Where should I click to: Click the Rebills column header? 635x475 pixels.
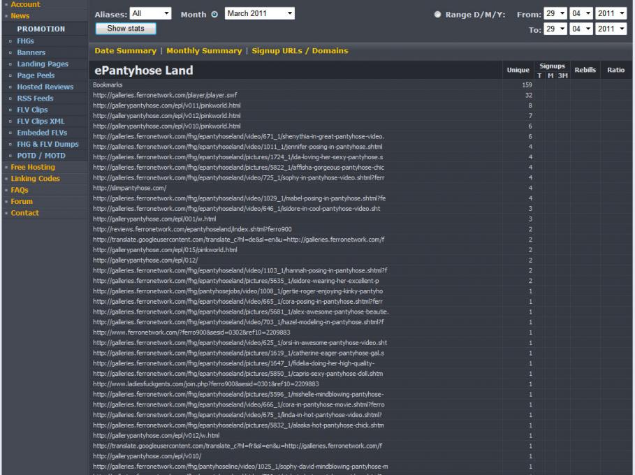pos(585,70)
